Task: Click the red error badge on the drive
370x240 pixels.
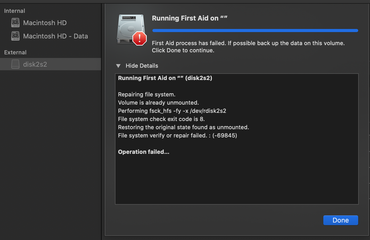Action: tap(139, 39)
